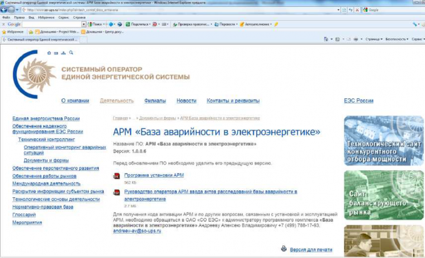This screenshot has width=425, height=258.
Task: Open the О компании navigation link
Action: coord(75,101)
